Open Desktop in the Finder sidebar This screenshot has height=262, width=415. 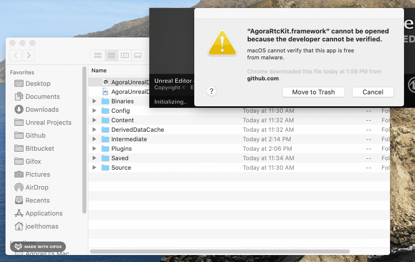32,83
